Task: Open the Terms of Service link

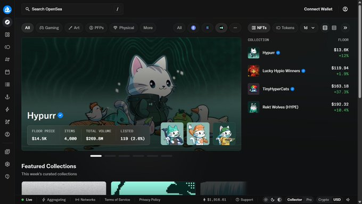Action: (x=117, y=200)
